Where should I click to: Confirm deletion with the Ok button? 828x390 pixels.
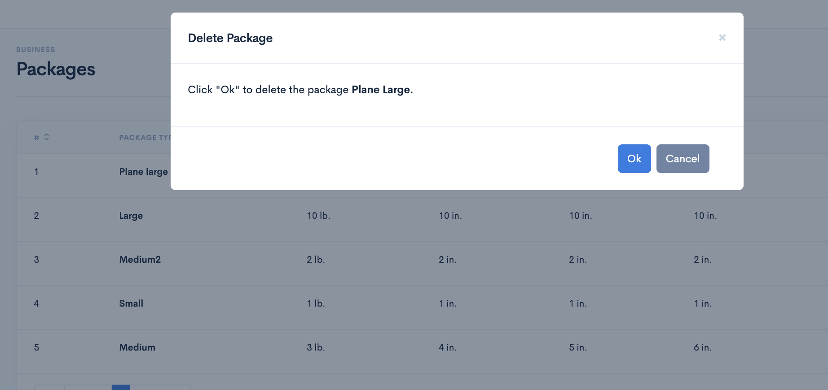click(634, 159)
